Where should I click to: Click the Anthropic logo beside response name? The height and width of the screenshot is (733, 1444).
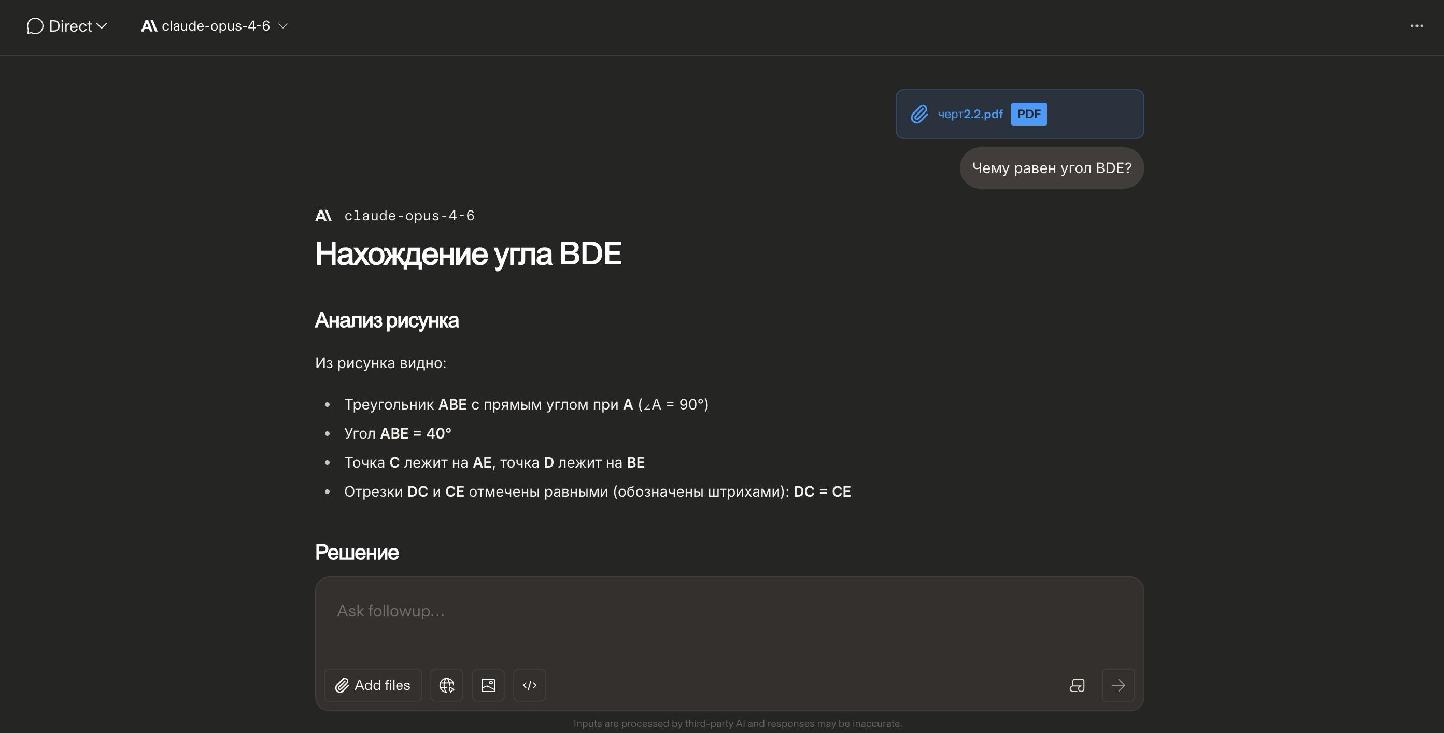coord(323,216)
